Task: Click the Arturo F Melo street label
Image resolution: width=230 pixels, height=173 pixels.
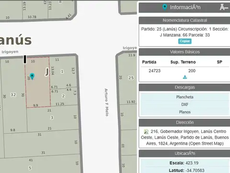Action: [106, 102]
